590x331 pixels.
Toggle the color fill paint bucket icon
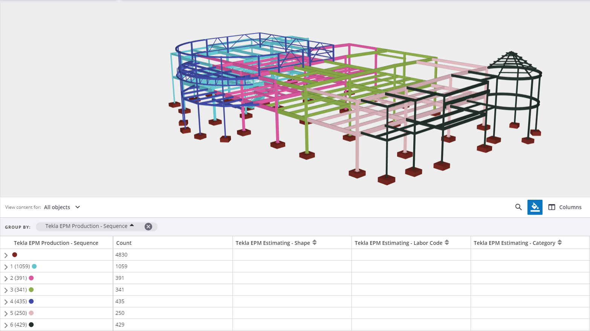(x=535, y=207)
